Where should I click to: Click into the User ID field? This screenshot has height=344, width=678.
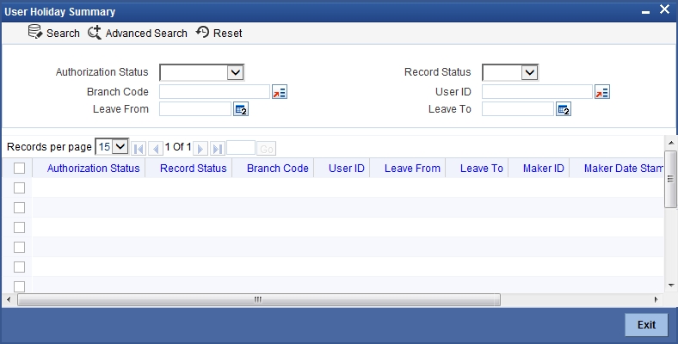(x=537, y=92)
